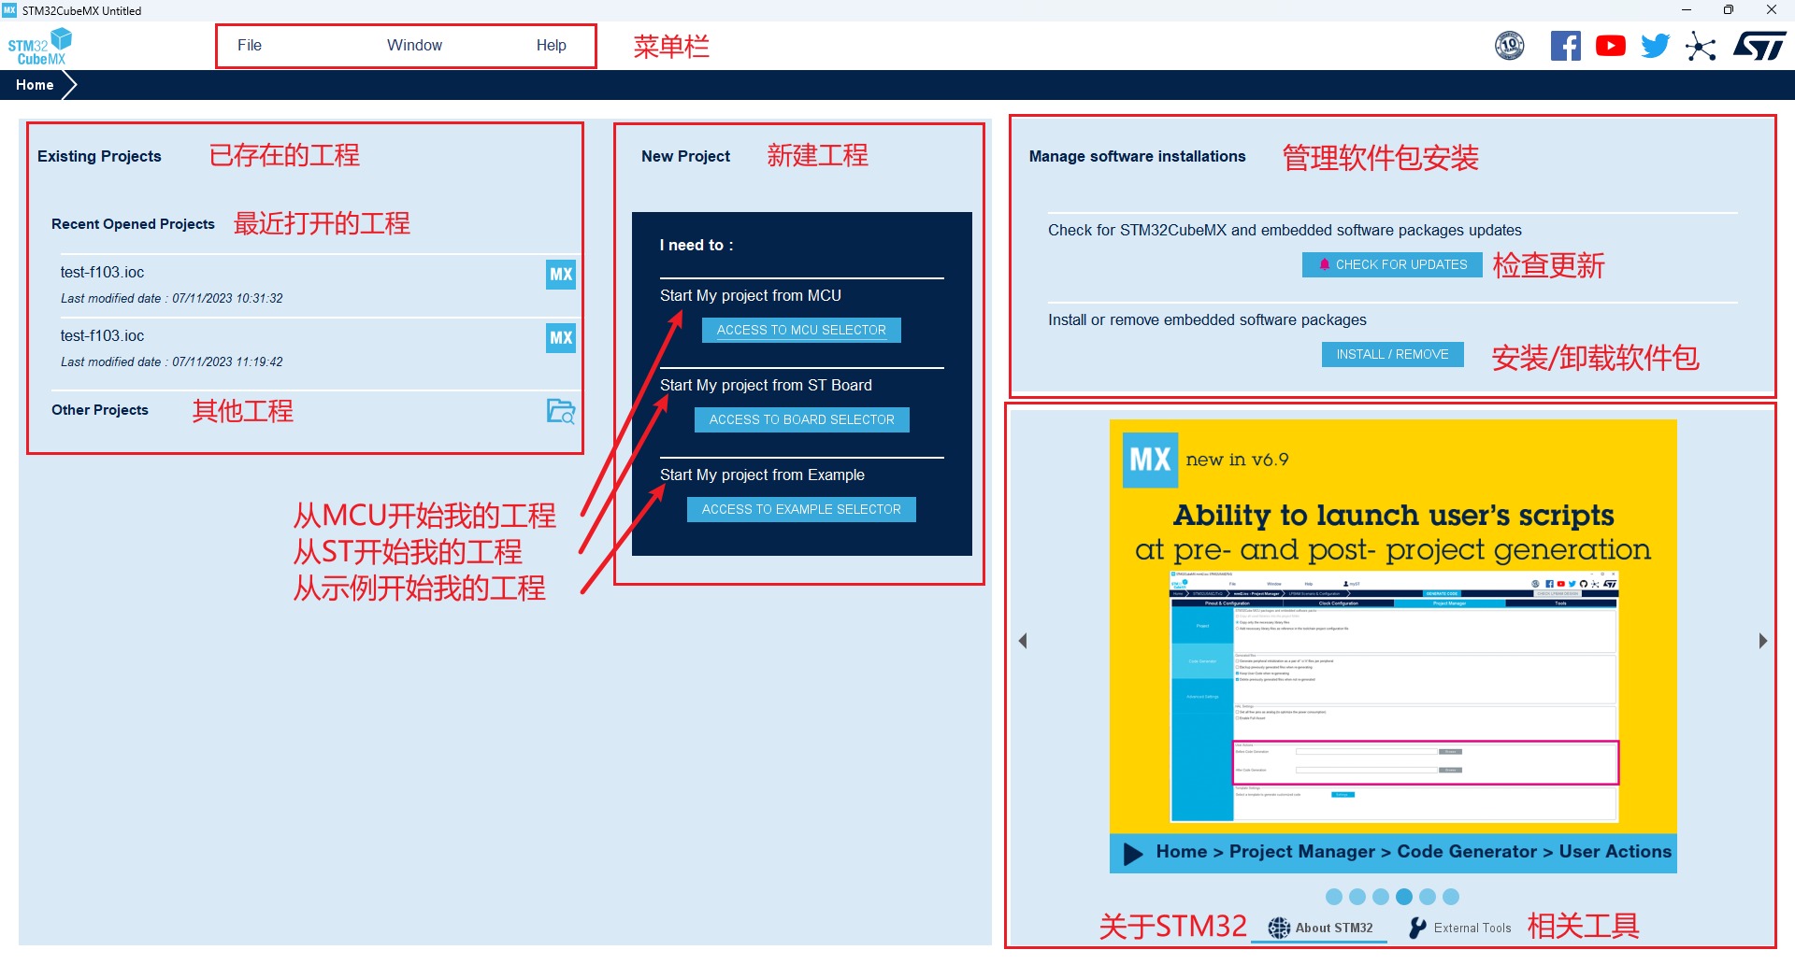This screenshot has width=1795, height=964.
Task: Click Access to Example Selector button
Action: point(801,509)
